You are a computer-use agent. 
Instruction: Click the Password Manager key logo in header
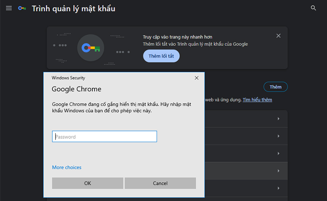pos(22,8)
